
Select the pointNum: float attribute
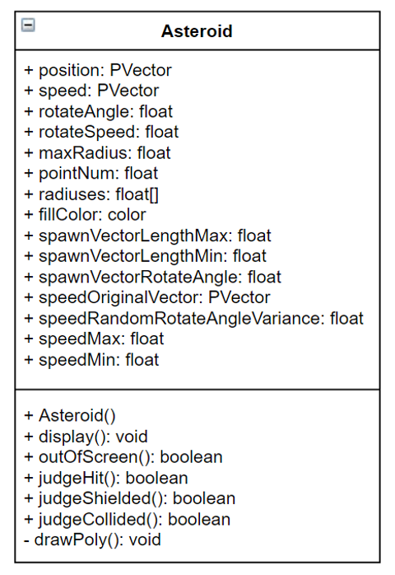[x=91, y=174]
